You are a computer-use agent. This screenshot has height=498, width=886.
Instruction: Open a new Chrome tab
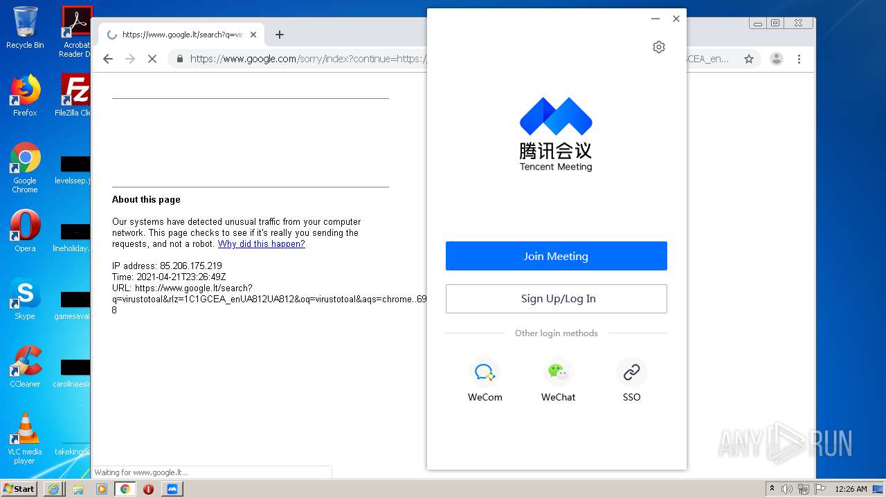point(280,35)
